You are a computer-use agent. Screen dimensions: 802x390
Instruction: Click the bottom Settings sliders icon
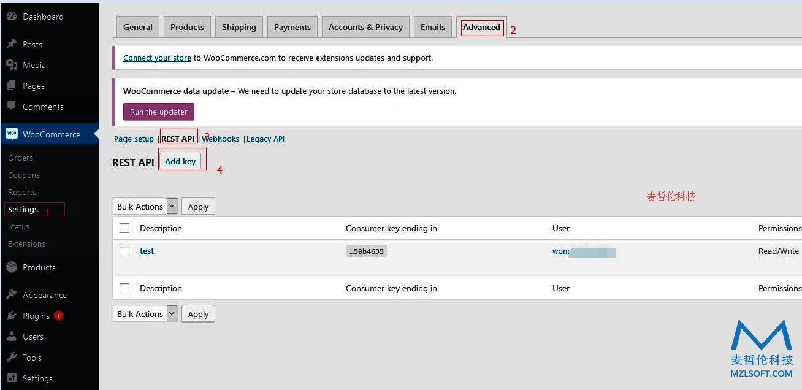click(x=12, y=378)
